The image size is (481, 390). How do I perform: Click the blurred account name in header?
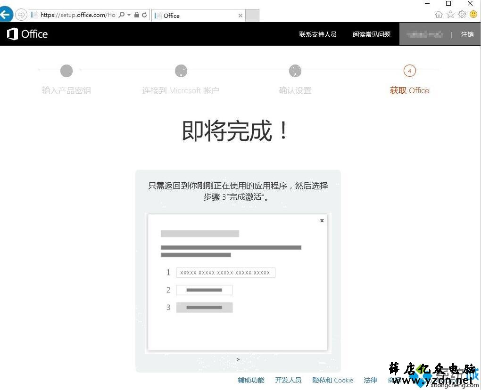[x=424, y=34]
